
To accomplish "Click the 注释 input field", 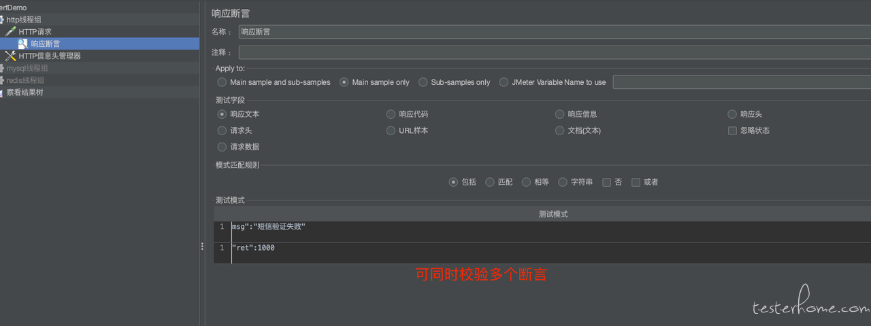I will point(555,52).
